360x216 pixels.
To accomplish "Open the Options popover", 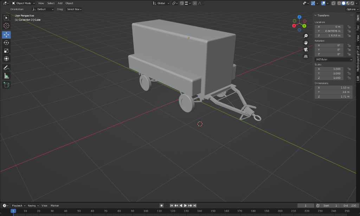I will [352, 9].
